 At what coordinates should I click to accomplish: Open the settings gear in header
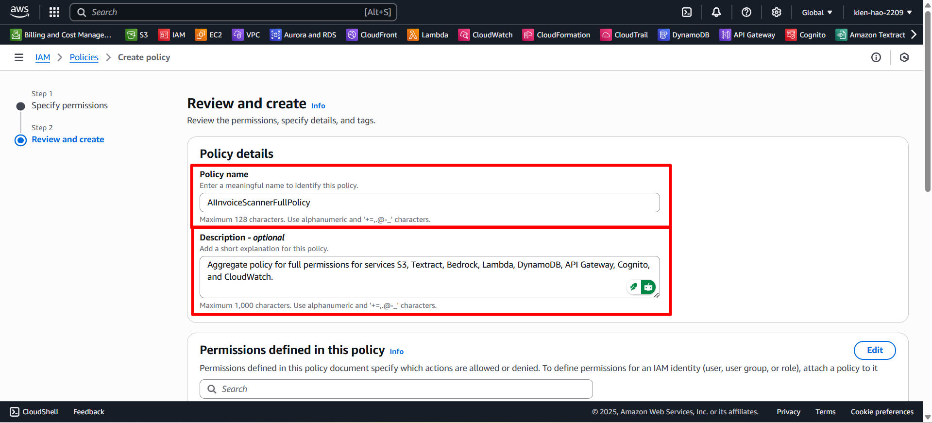(x=777, y=12)
